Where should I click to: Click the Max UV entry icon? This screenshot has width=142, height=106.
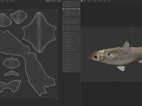pos(63,25)
